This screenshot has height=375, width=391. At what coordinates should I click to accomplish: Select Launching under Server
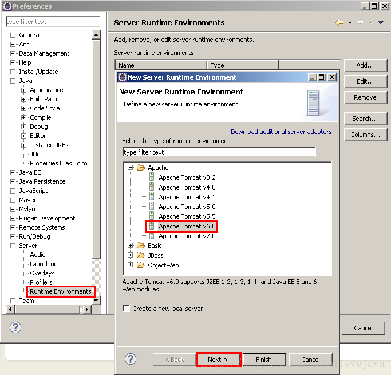(44, 264)
